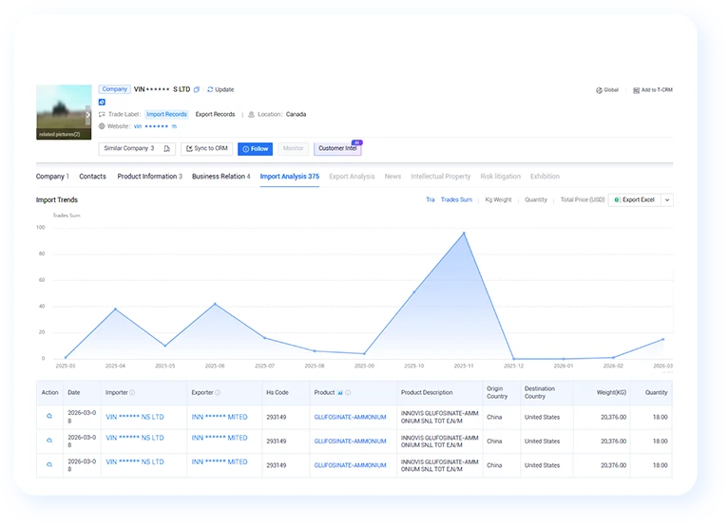Switch to Contacts tab
The image size is (728, 526).
(92, 177)
